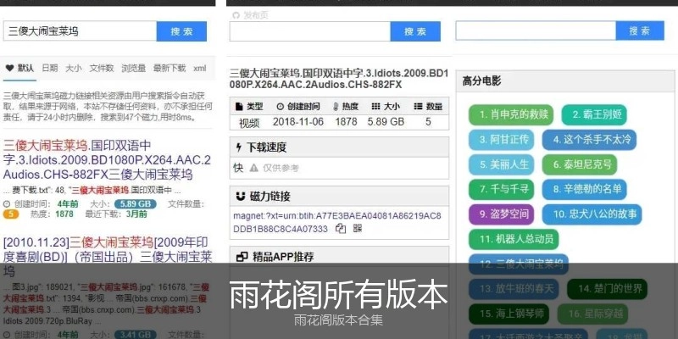Open the QR code icon beside magnet link
This screenshot has width=678, height=339.
(x=358, y=228)
